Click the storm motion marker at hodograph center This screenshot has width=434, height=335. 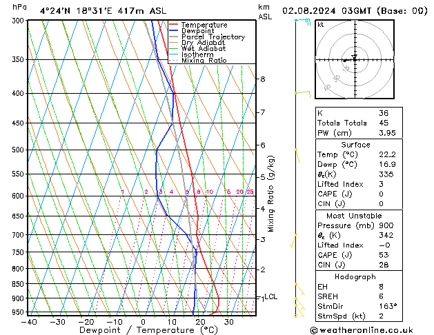tap(354, 58)
